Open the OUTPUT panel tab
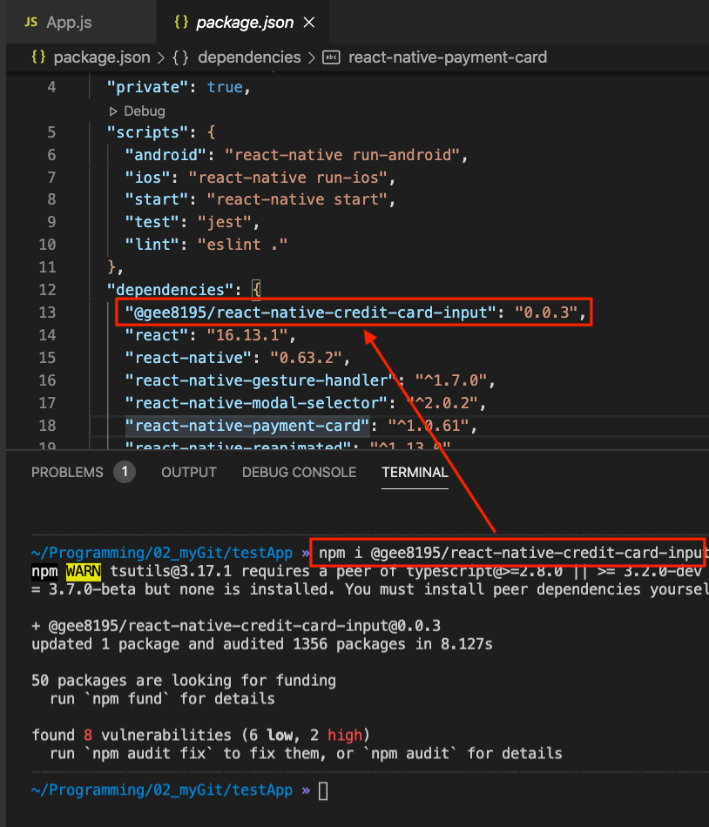The width and height of the screenshot is (709, 827). click(x=189, y=472)
